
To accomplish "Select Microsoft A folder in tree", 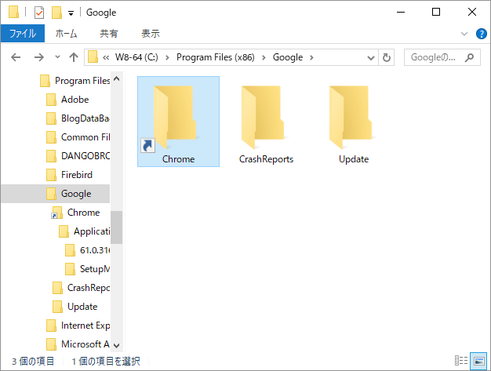I will pyautogui.click(x=78, y=344).
